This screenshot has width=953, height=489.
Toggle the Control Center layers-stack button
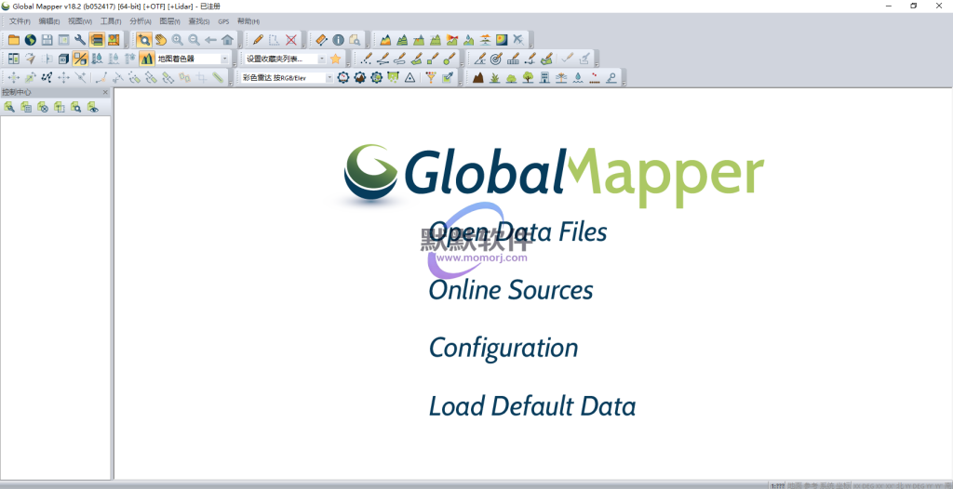pos(97,40)
